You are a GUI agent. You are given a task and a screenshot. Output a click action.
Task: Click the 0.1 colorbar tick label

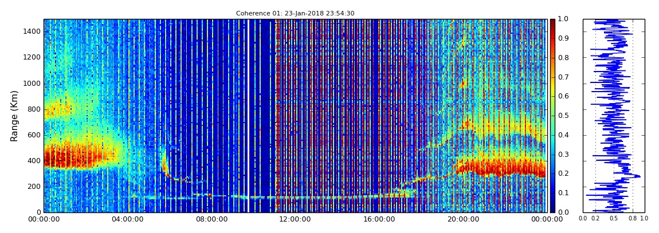[x=563, y=193]
